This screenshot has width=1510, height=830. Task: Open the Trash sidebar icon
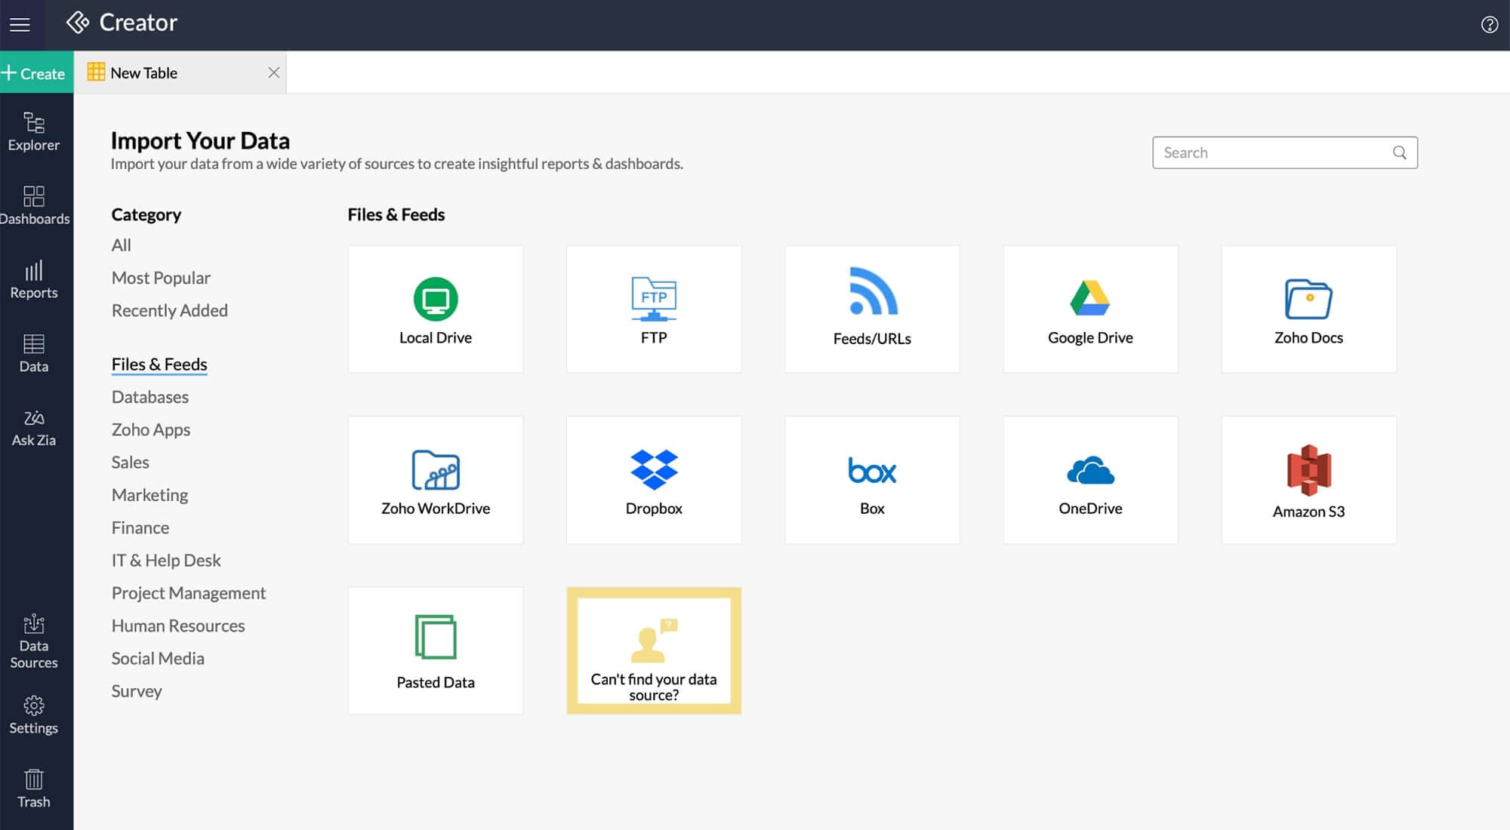click(34, 788)
